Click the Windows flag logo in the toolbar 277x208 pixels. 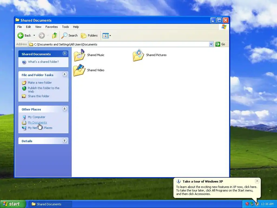click(x=224, y=27)
